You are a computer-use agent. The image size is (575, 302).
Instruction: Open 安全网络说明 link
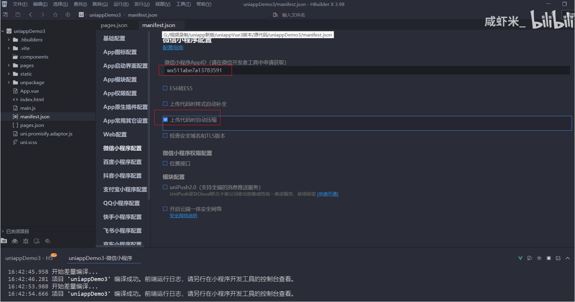183,216
